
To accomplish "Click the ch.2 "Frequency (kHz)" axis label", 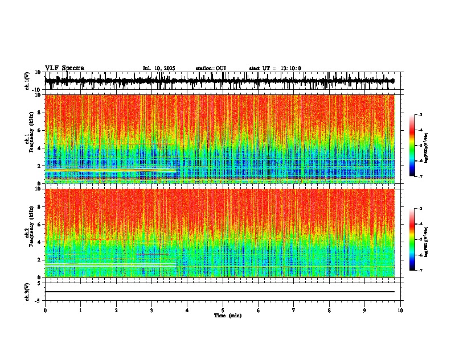I will tap(31, 226).
